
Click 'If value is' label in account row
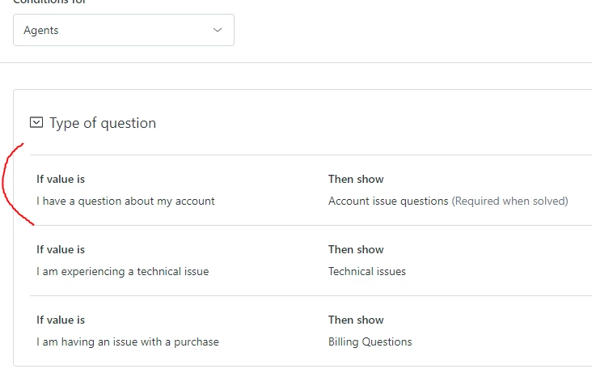(x=61, y=179)
